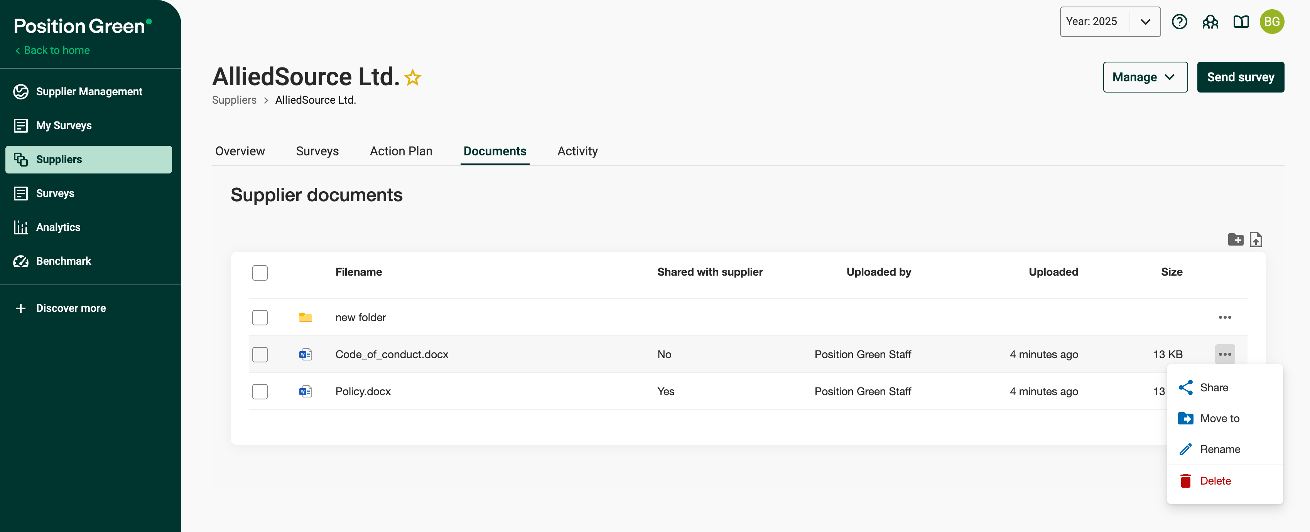This screenshot has height=532, width=1310.
Task: Check the select all files checkbox
Action: 260,273
